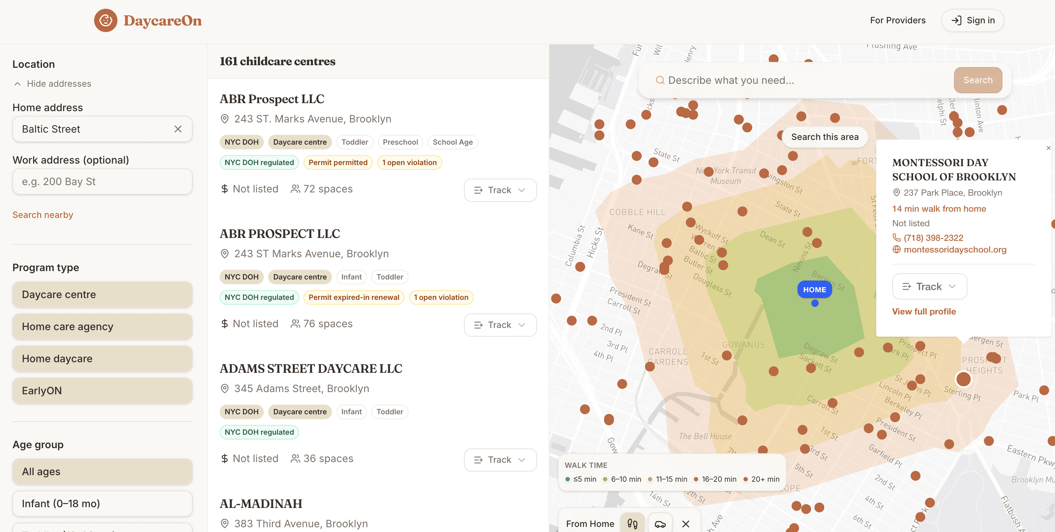Click the 6–10 min legend dot
The width and height of the screenshot is (1055, 532).
[605, 479]
